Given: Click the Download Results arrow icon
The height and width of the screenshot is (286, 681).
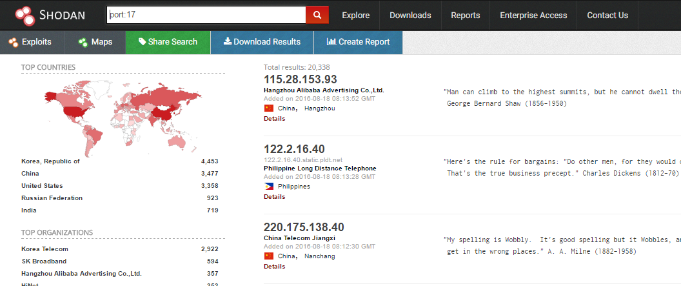Looking at the screenshot, I should 227,42.
